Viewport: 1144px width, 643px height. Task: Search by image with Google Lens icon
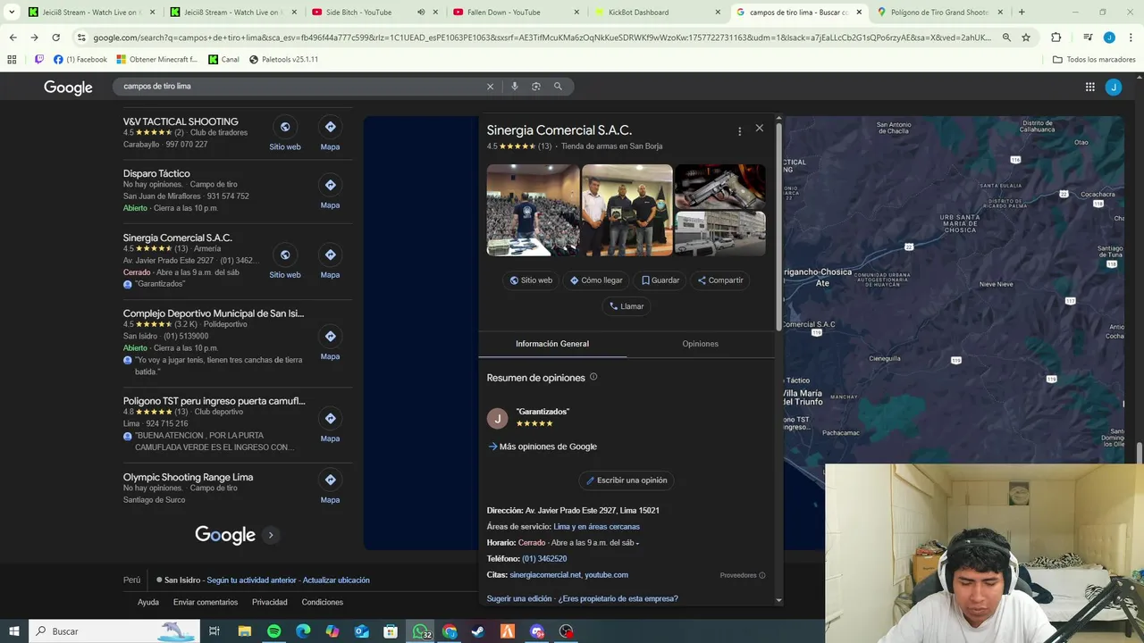pos(536,87)
